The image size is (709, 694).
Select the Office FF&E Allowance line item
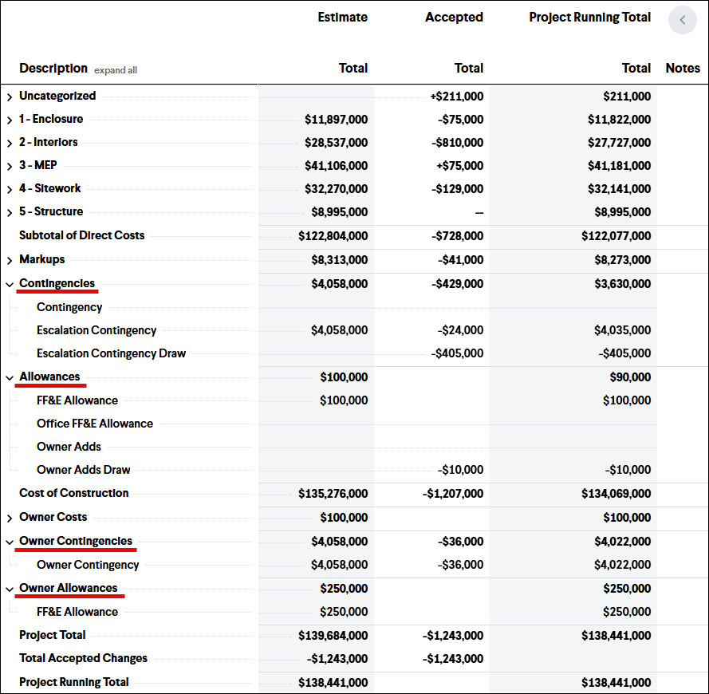(x=96, y=424)
